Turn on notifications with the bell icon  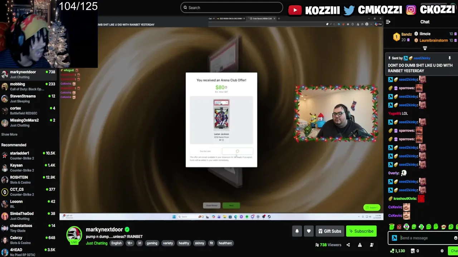click(x=297, y=231)
